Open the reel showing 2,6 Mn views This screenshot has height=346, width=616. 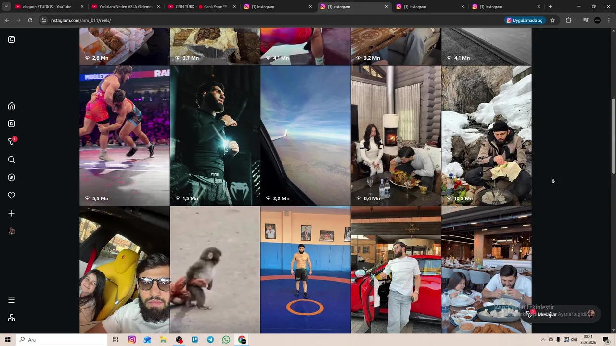(x=125, y=46)
